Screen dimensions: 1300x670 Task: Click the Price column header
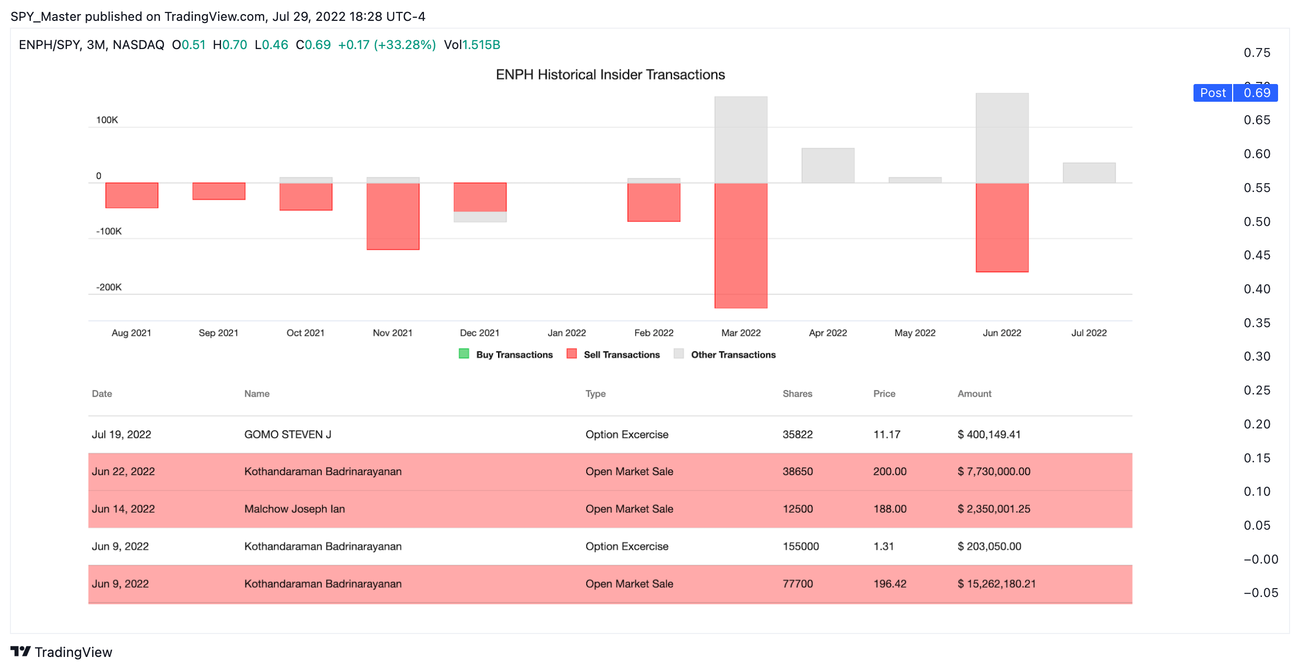[884, 394]
